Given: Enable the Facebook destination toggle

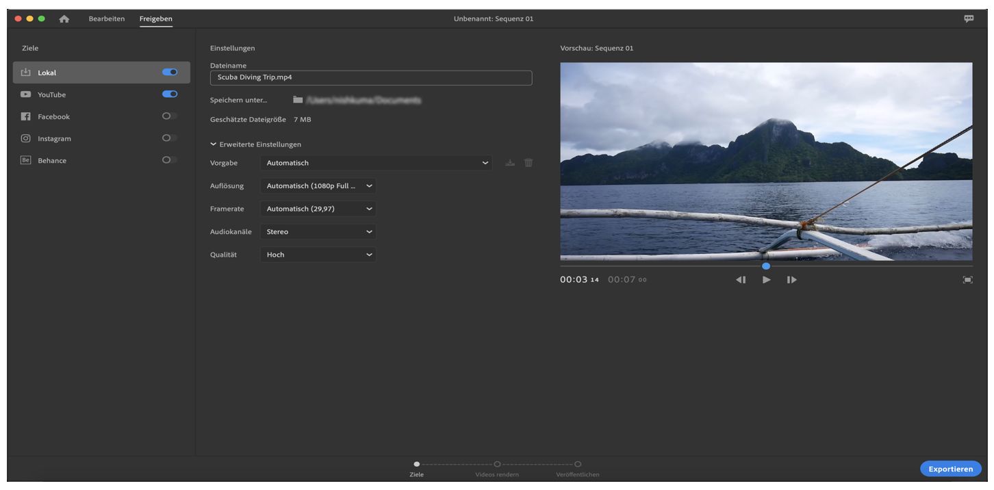Looking at the screenshot, I should 170,116.
